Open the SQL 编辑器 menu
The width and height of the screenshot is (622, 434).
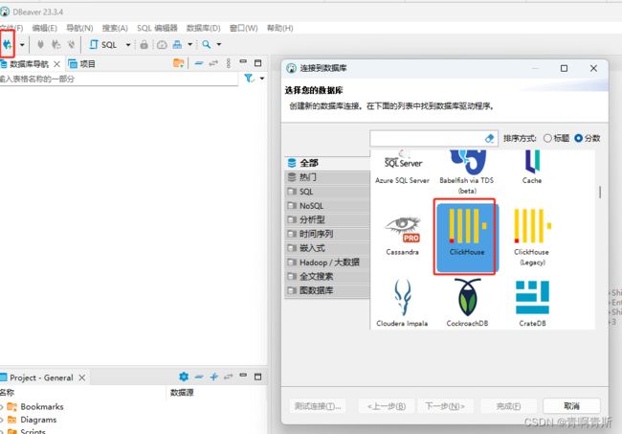157,28
